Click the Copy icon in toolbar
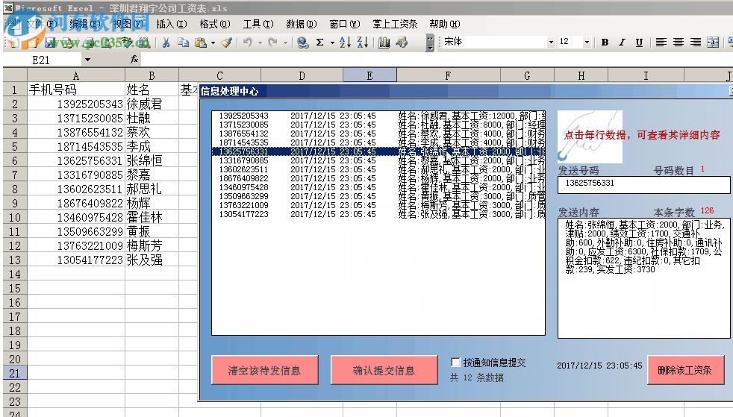The image size is (733, 417). [x=184, y=43]
